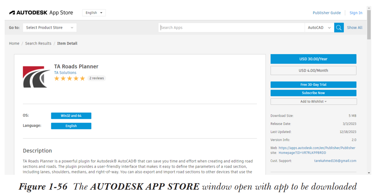Screen dimensions: 375x194
Task: Click the Go to: label
Action: pyautogui.click(x=14, y=28)
